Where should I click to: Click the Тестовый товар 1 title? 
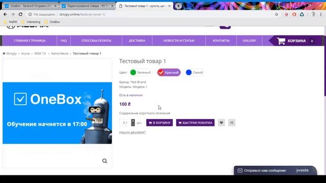point(143,61)
